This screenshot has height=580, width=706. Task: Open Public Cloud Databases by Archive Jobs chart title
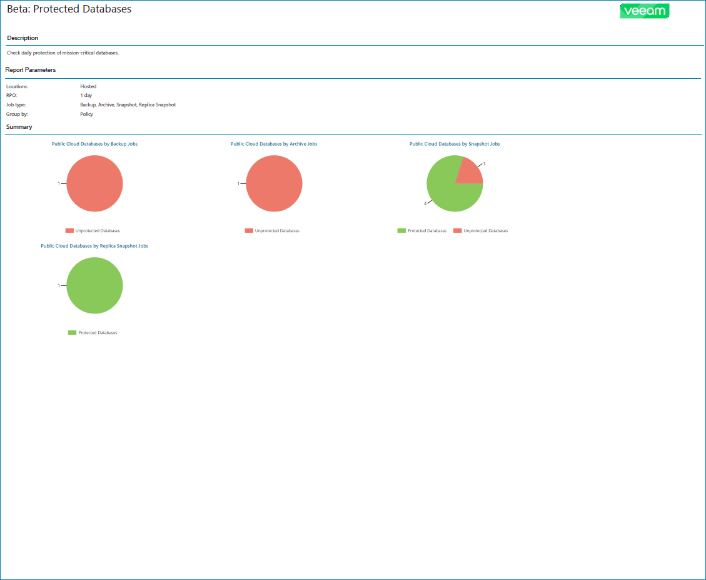pos(274,144)
